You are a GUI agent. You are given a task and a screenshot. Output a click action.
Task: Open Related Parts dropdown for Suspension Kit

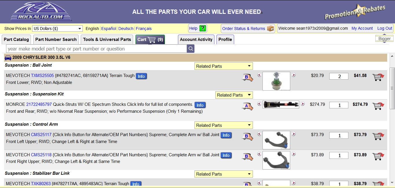(234, 95)
